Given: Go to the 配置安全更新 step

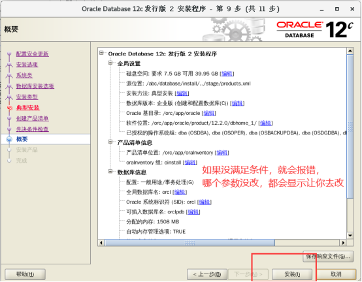Looking at the screenshot, I should (32, 54).
